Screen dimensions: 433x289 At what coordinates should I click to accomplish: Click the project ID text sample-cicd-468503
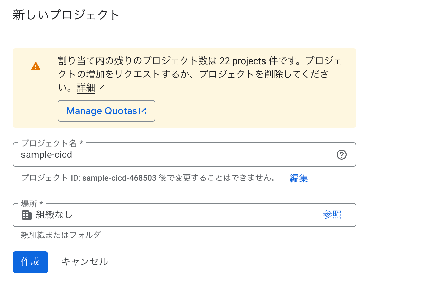(x=119, y=178)
